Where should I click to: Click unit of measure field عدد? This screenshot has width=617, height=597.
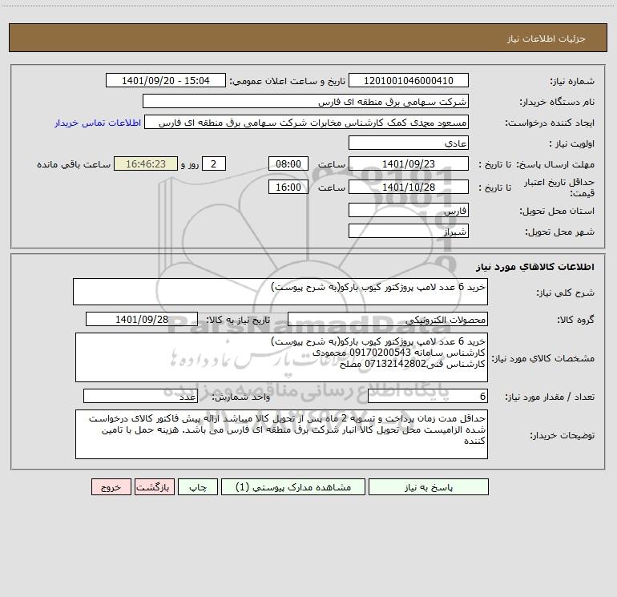coord(140,396)
